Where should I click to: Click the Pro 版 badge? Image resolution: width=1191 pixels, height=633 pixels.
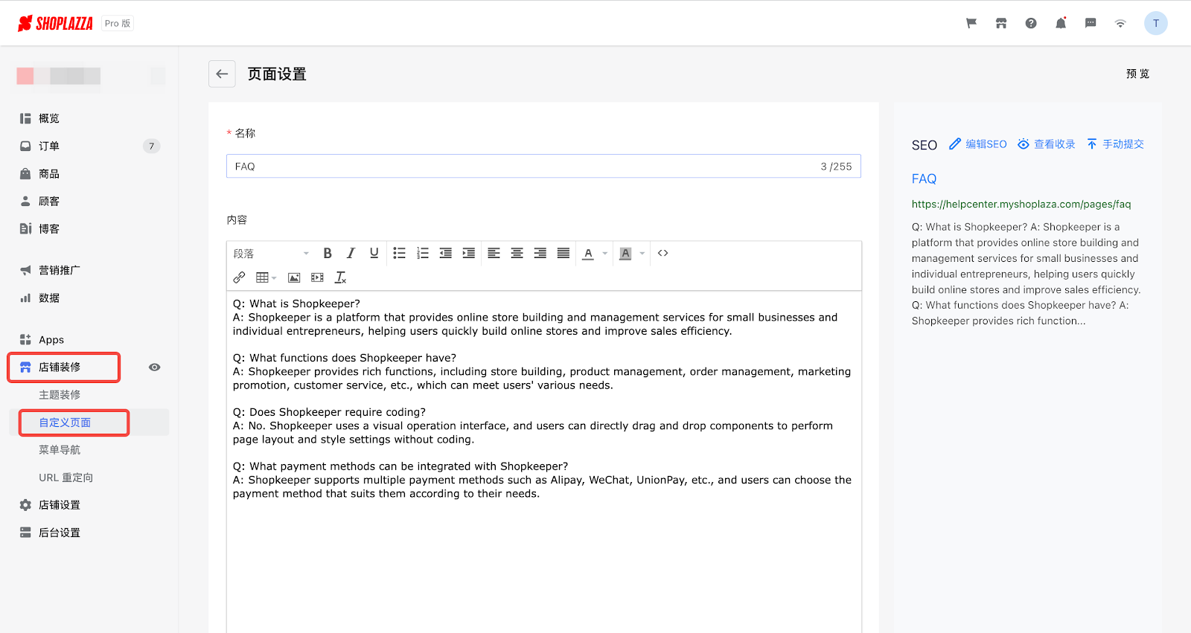click(118, 23)
